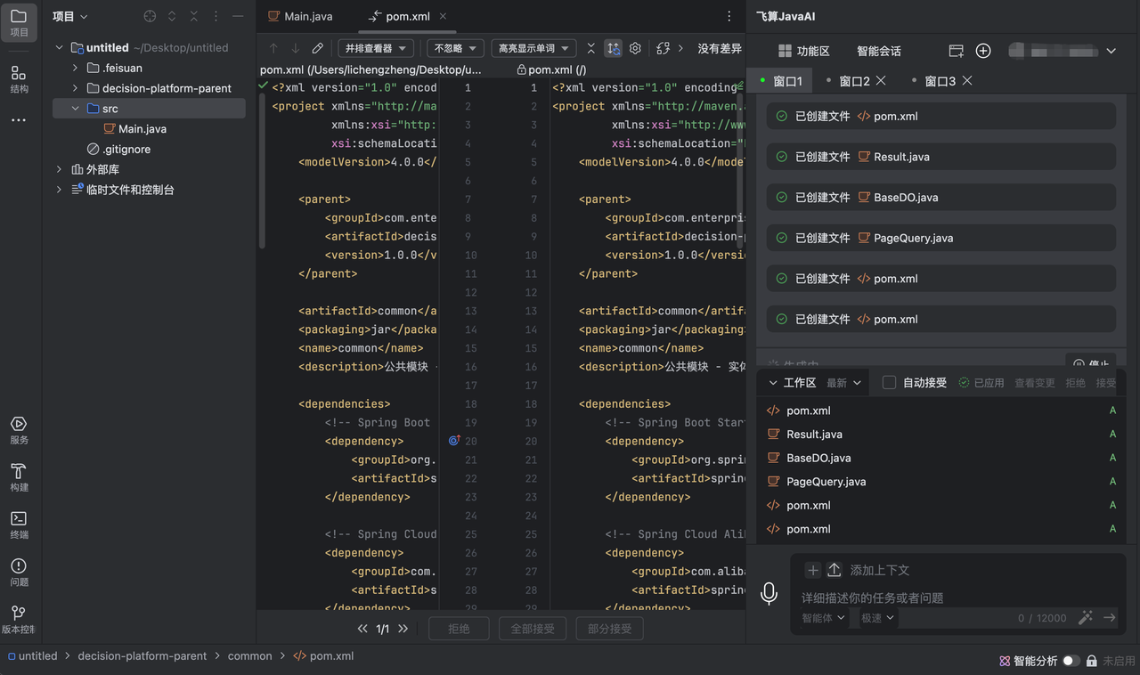Viewport: 1140px width, 675px height.
Task: Click the upload icon next to 添加上下文
Action: [835, 570]
